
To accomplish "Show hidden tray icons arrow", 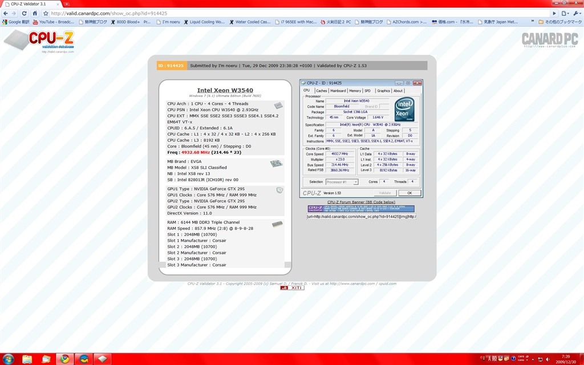I will click(533, 359).
